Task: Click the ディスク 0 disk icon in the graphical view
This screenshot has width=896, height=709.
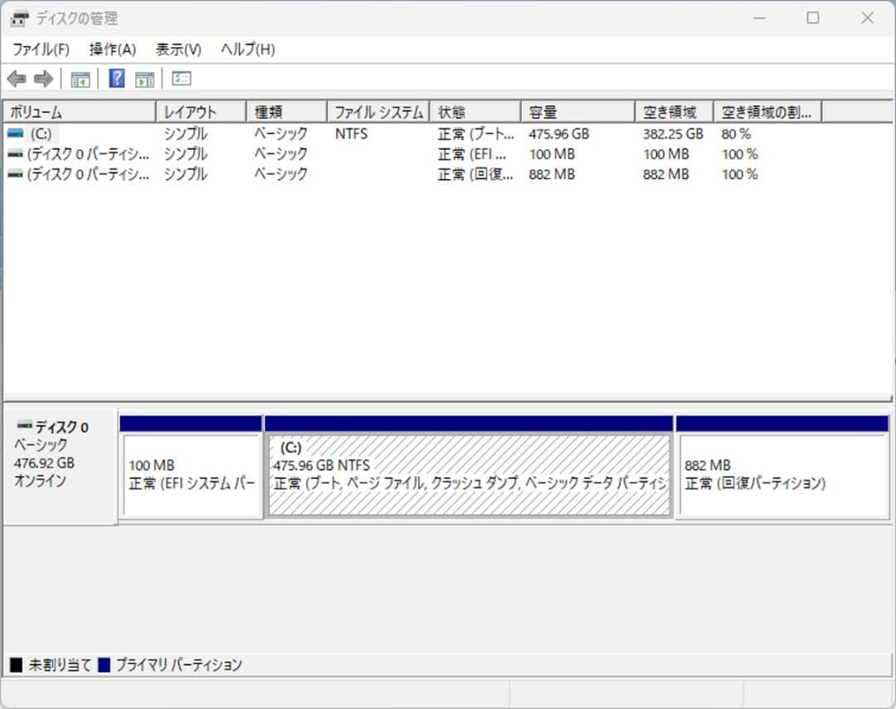Action: coord(25,426)
